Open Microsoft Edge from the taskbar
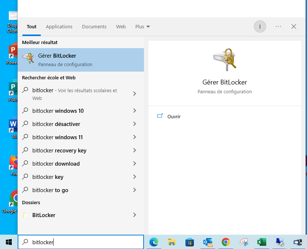The height and width of the screenshot is (249, 307). [x=153, y=242]
